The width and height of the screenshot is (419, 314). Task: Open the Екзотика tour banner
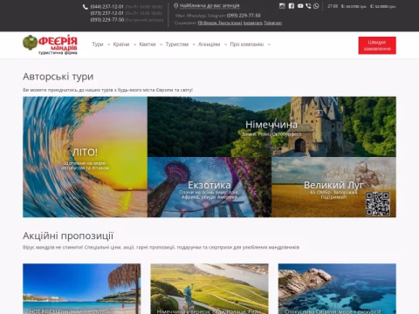[x=209, y=188]
